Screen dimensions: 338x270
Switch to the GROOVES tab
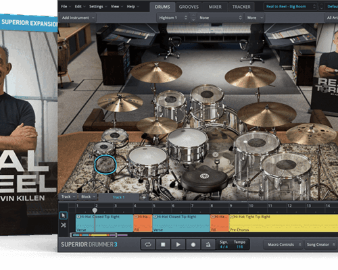click(x=189, y=7)
